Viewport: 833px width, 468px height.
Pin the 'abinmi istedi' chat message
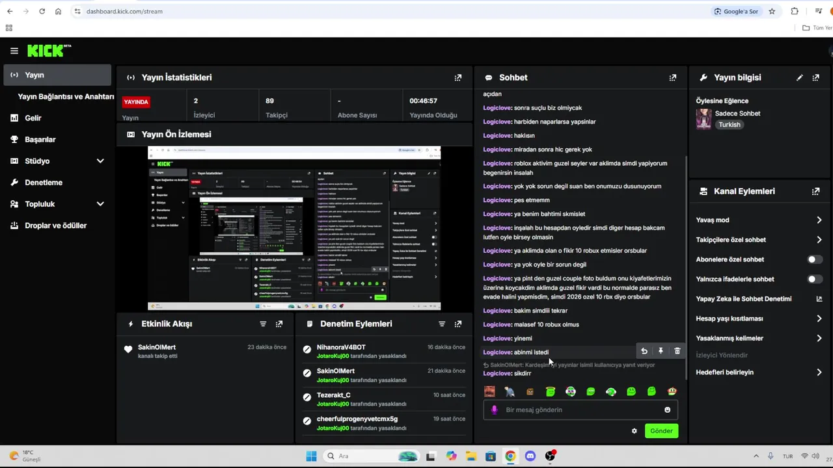tap(661, 351)
